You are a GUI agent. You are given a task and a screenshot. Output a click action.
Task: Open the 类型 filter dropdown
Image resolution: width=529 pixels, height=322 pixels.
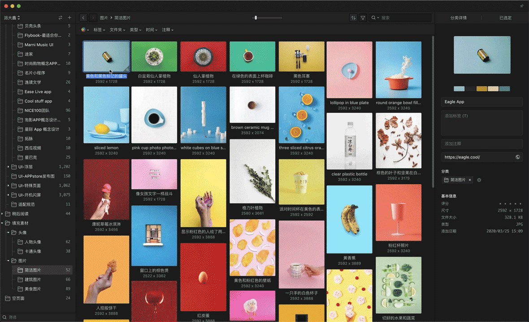pyautogui.click(x=136, y=30)
